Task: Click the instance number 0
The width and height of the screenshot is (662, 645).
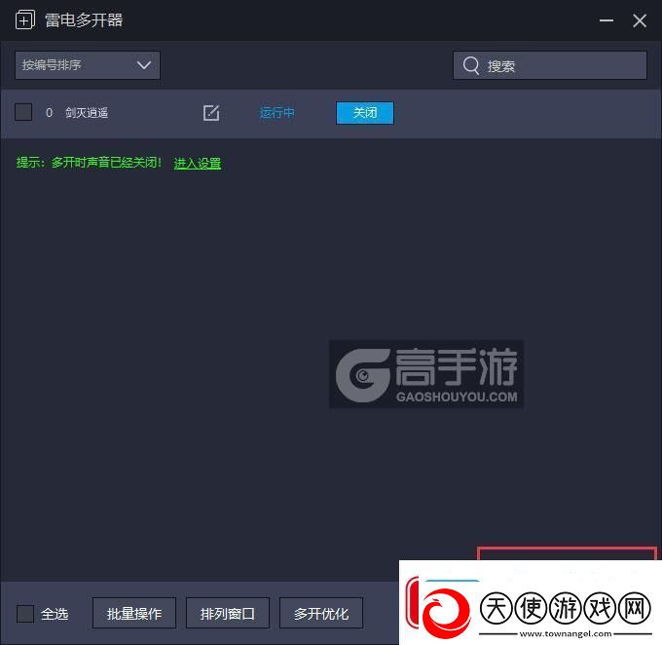Action: [x=49, y=113]
